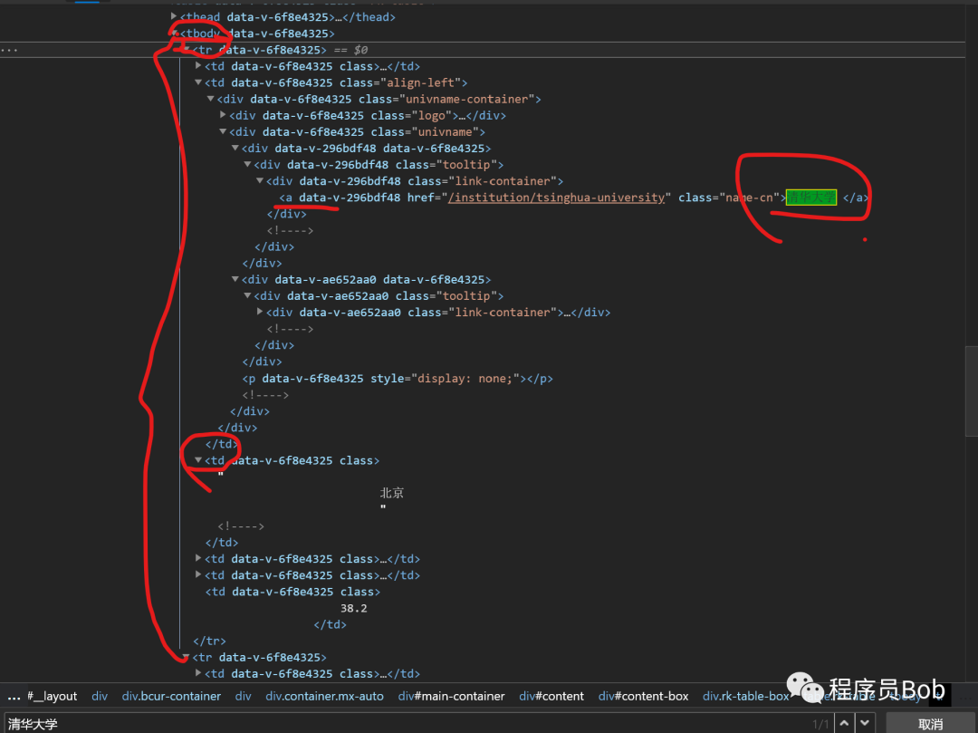Jump to next search match arrow

(865, 723)
